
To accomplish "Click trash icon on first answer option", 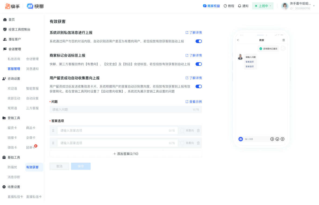I will (x=198, y=130).
